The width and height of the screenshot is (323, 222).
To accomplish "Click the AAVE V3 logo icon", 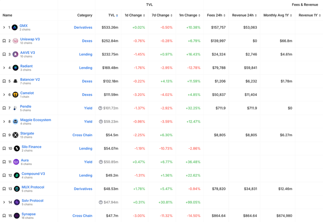I will (15, 54).
